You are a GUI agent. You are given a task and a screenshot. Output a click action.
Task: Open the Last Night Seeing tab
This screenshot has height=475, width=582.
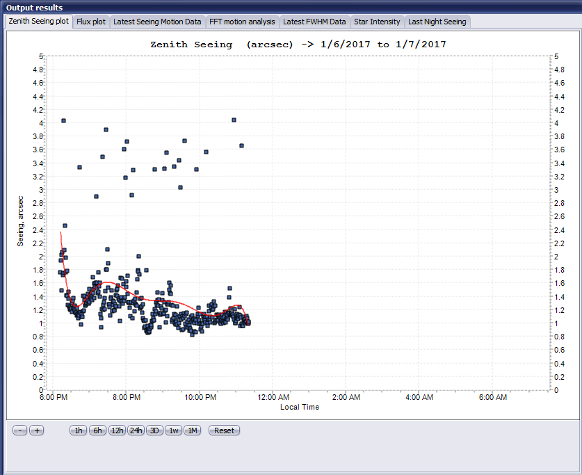point(437,22)
